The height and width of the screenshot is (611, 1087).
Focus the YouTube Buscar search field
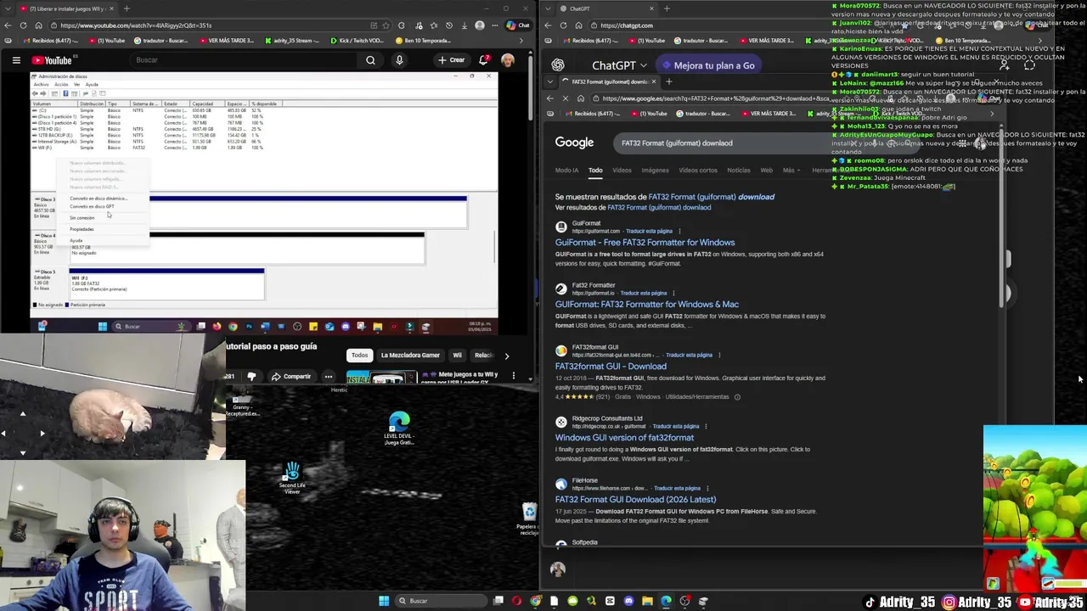tap(242, 60)
